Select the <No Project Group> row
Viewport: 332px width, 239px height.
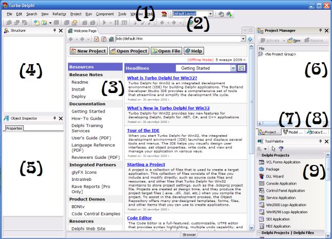[x=277, y=54]
